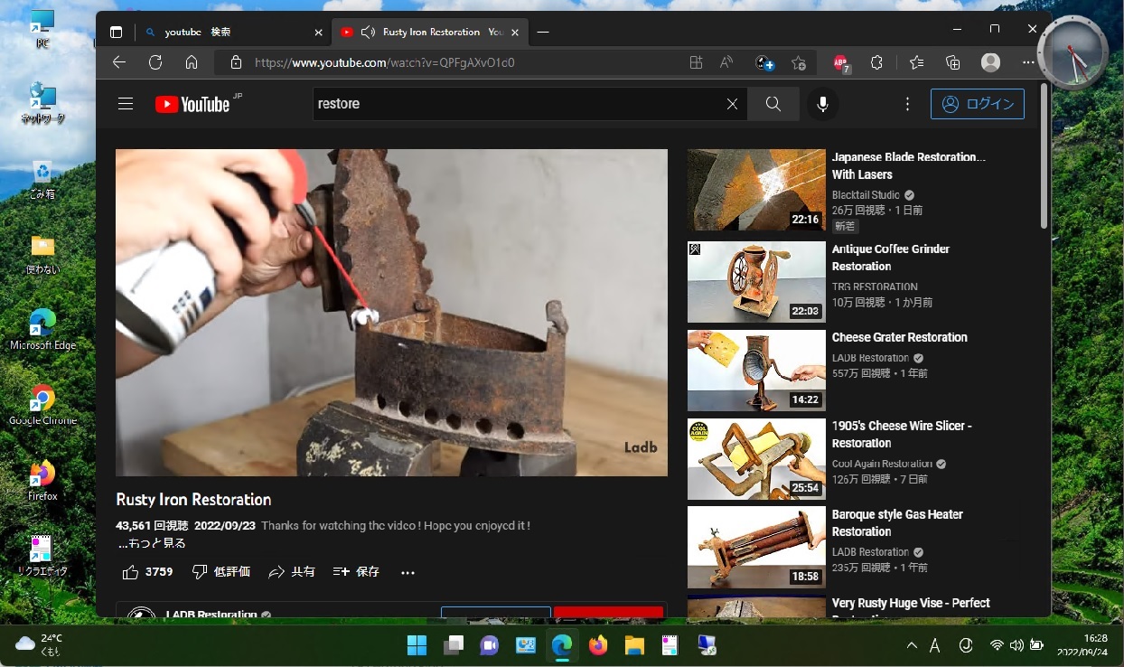Click the magnifier search button
Screen dimensions: 1124x667
(x=773, y=104)
